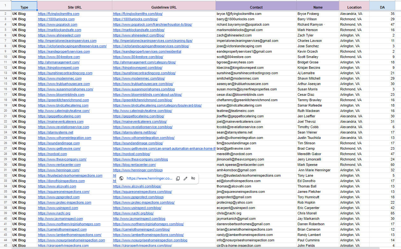
Task: Select the name cell Darren Robertson
Action: (318, 224)
